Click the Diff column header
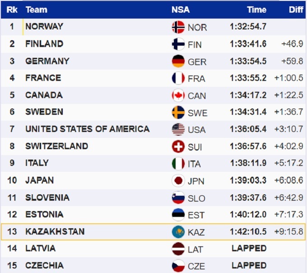Image resolution: width=307 pixels, height=273 pixels. click(296, 9)
